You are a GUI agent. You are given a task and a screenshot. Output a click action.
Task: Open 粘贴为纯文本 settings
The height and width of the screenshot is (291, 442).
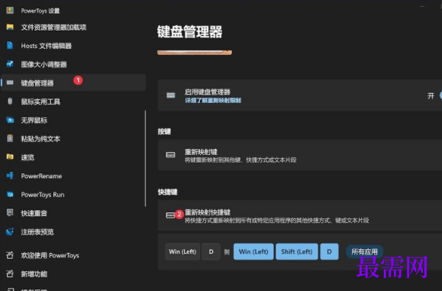[x=73, y=139]
